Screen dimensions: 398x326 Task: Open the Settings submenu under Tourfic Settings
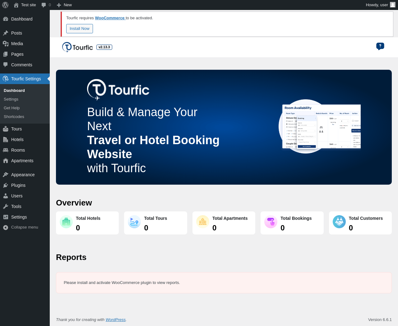[x=11, y=99]
